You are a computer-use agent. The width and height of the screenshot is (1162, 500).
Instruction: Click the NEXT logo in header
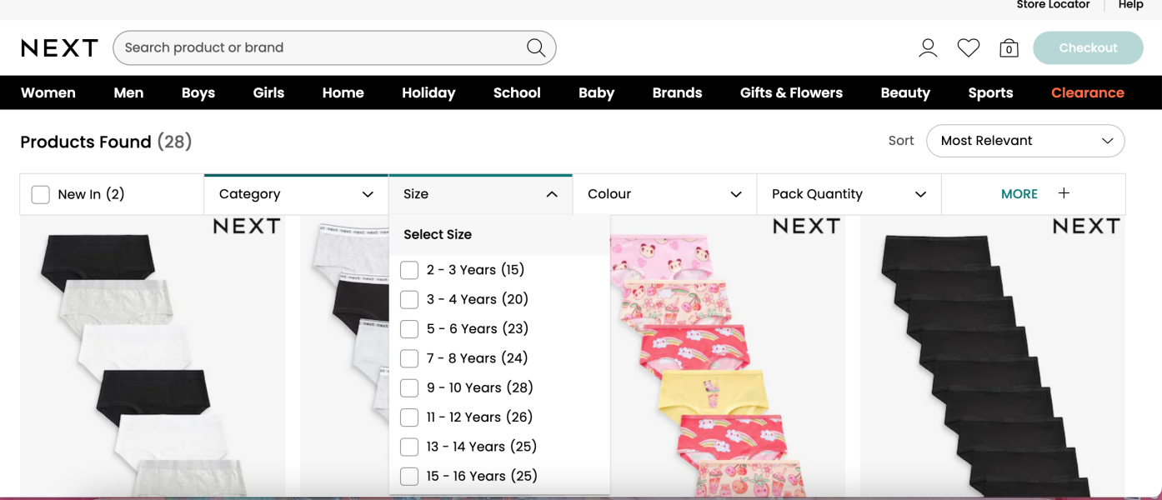pyautogui.click(x=59, y=47)
